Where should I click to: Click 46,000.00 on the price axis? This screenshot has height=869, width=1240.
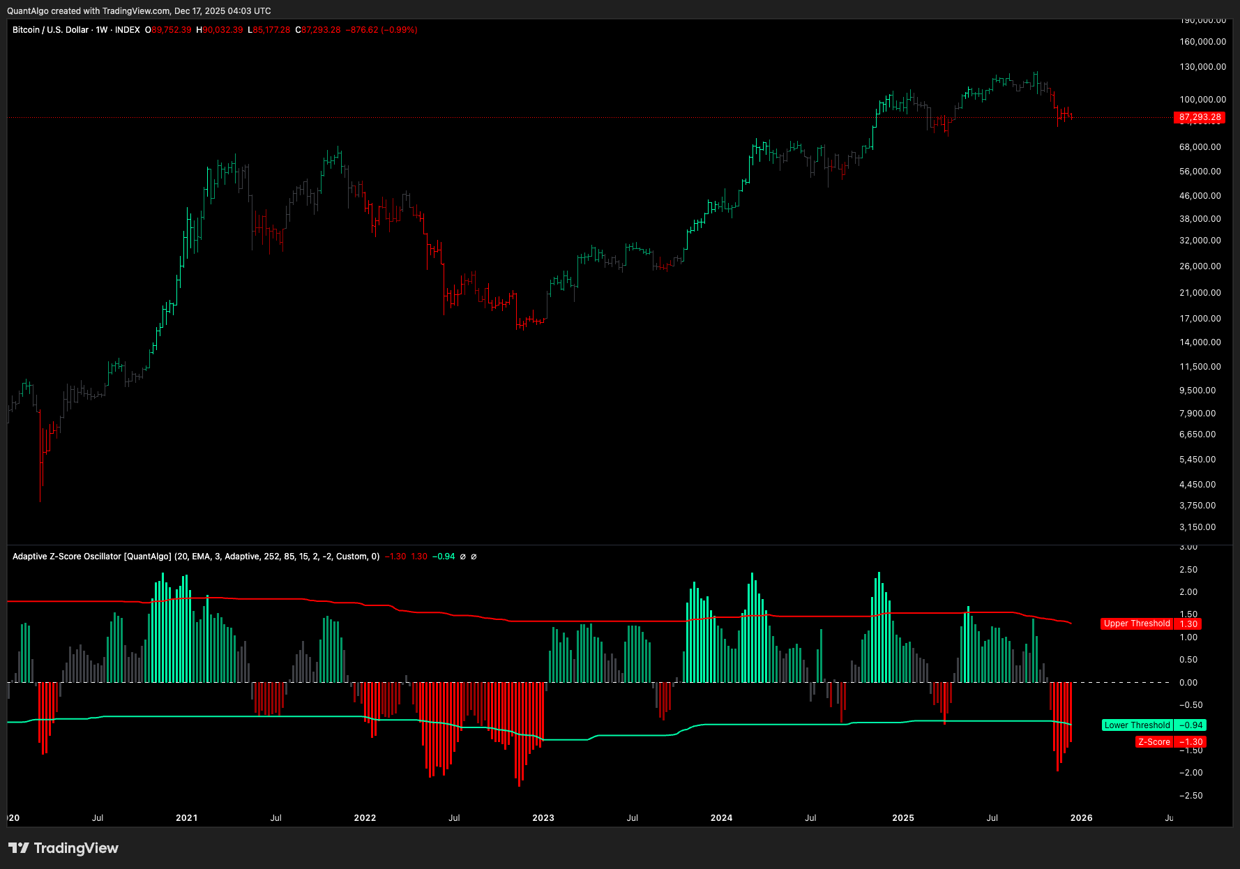point(1200,196)
